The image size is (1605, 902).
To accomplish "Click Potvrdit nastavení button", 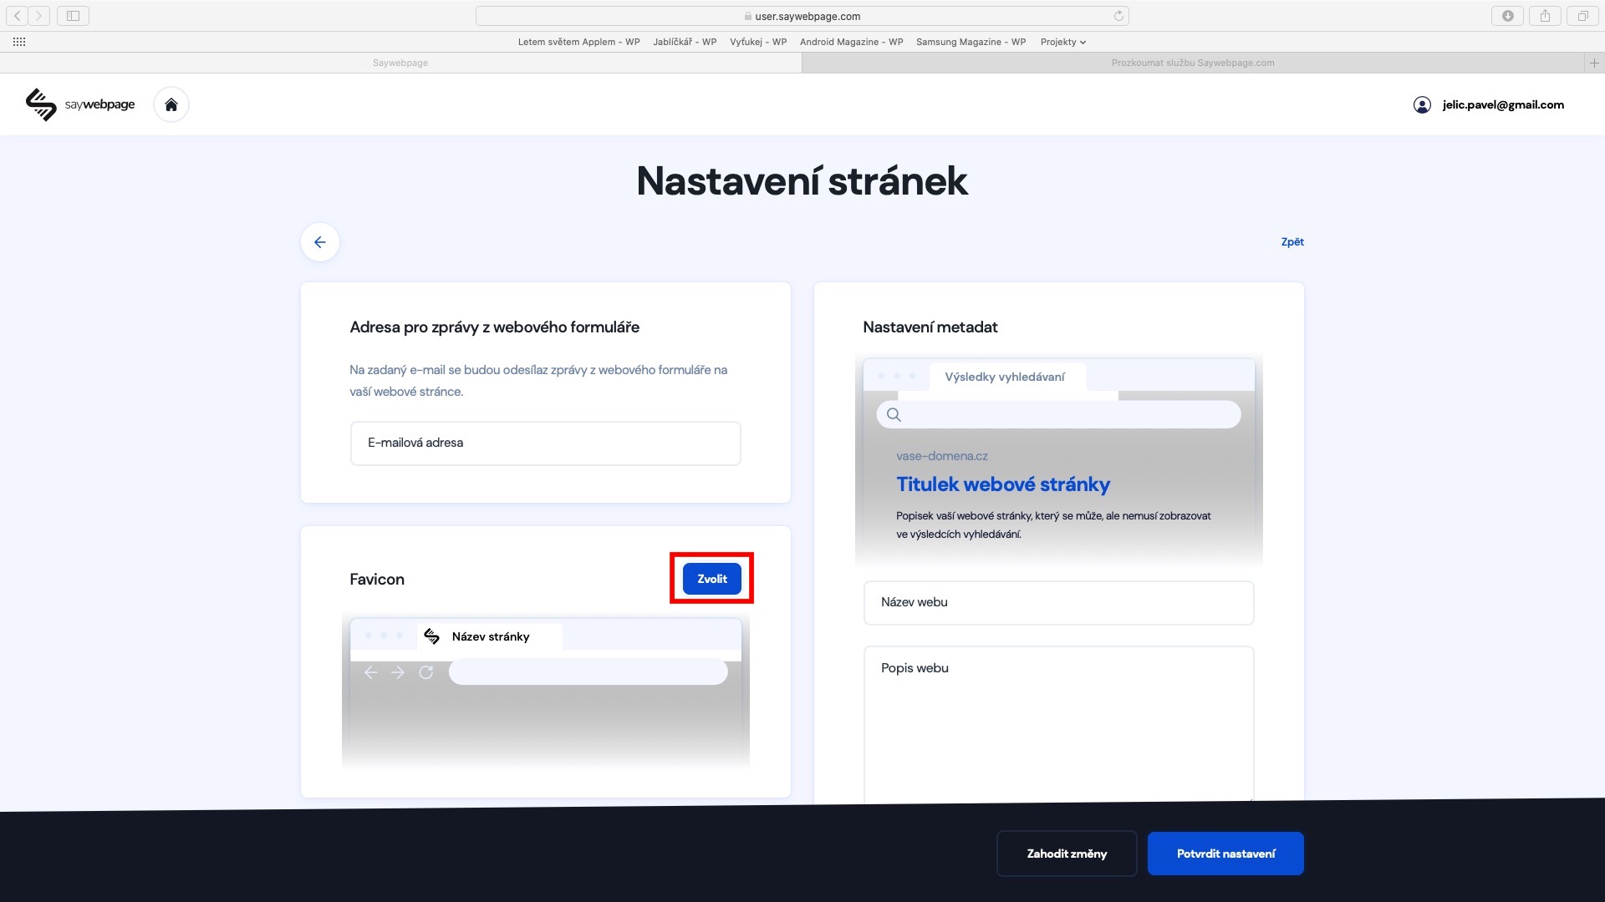I will pyautogui.click(x=1225, y=854).
